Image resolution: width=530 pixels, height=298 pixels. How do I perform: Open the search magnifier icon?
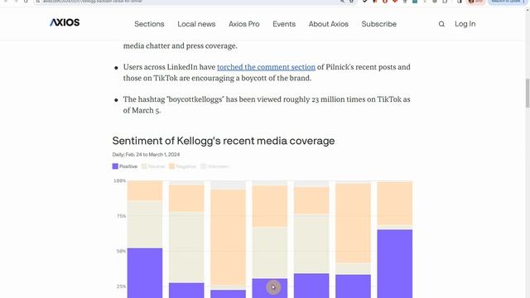coord(441,24)
